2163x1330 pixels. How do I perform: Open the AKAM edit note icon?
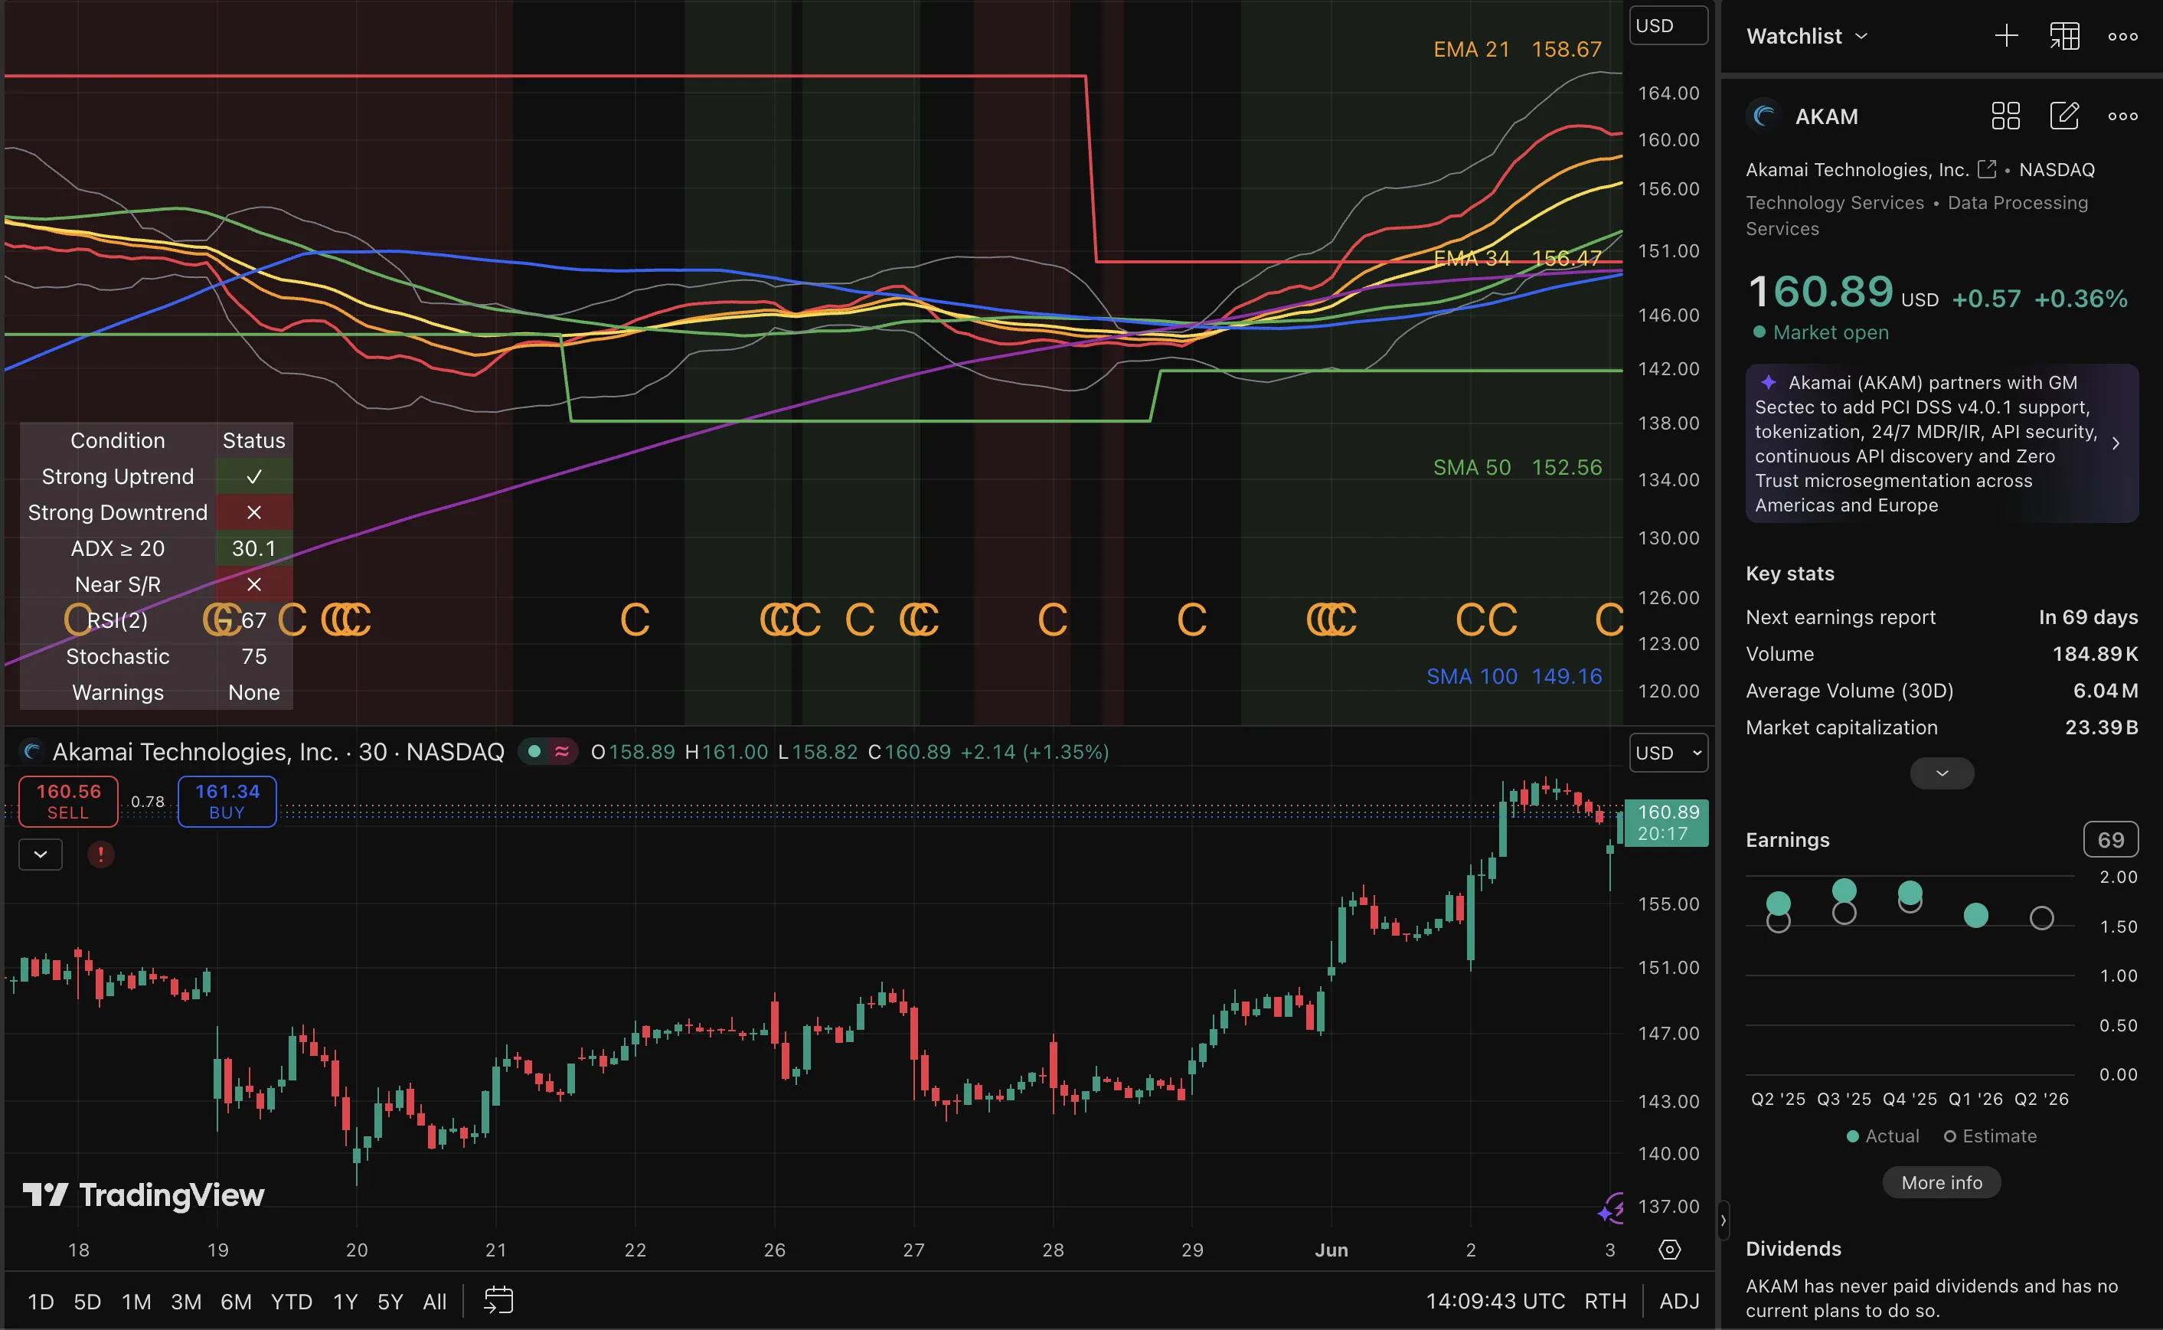(x=2063, y=116)
